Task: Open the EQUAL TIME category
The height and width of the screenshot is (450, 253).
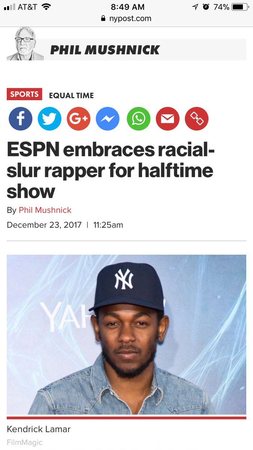Action: click(x=71, y=96)
